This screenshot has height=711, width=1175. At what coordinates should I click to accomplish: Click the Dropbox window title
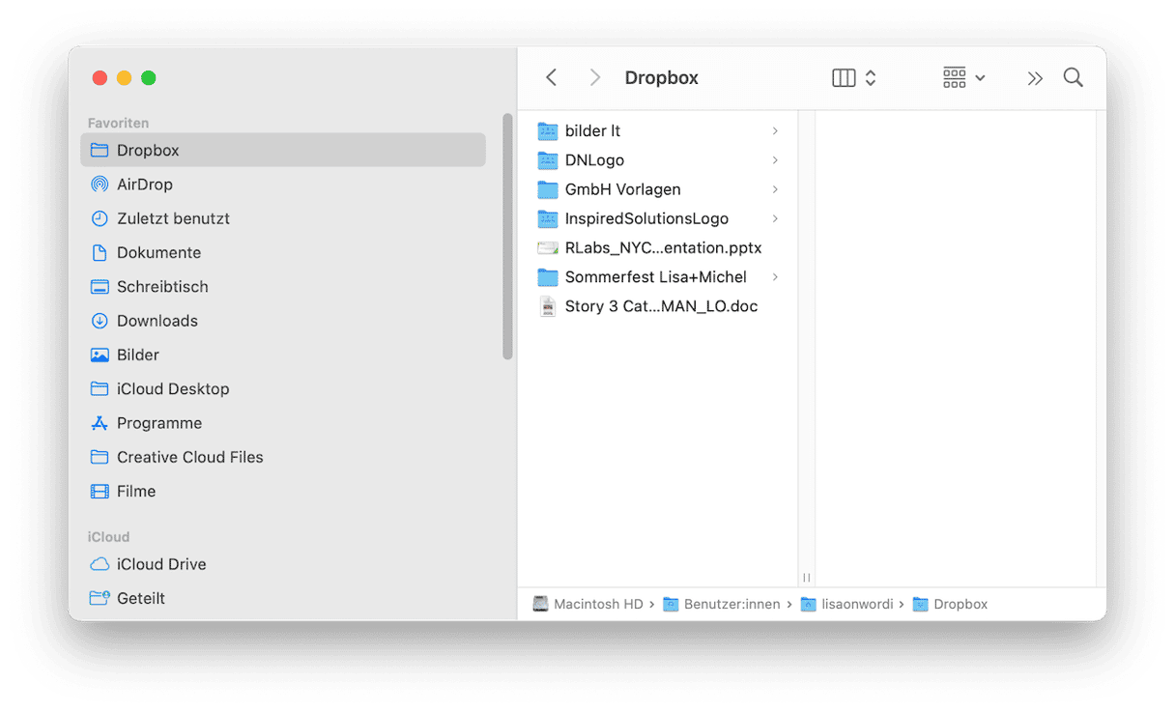pyautogui.click(x=661, y=77)
